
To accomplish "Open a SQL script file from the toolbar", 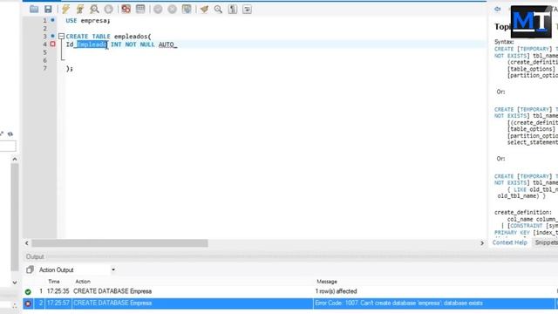I will [x=34, y=10].
